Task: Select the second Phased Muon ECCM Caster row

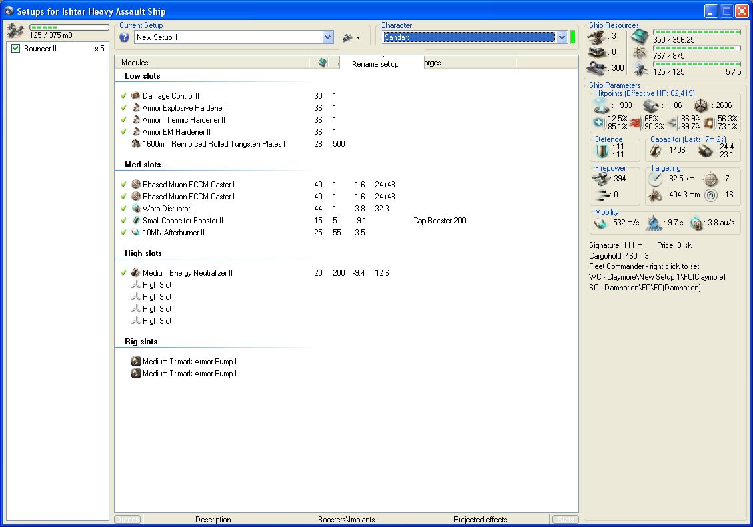Action: [345, 197]
